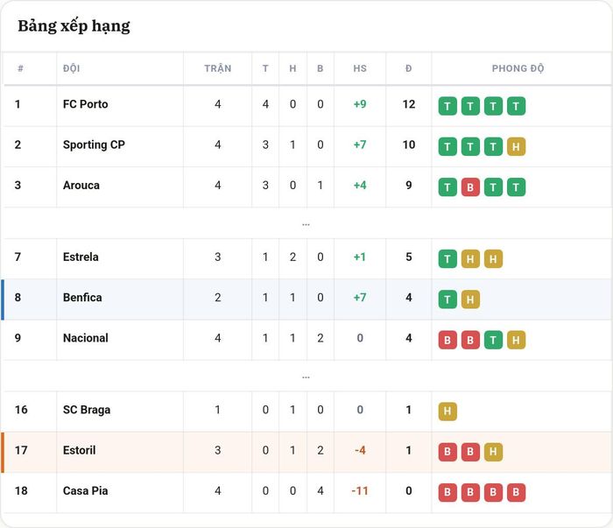
Task: Click Estrela's green T form badge
Action: click(447, 258)
